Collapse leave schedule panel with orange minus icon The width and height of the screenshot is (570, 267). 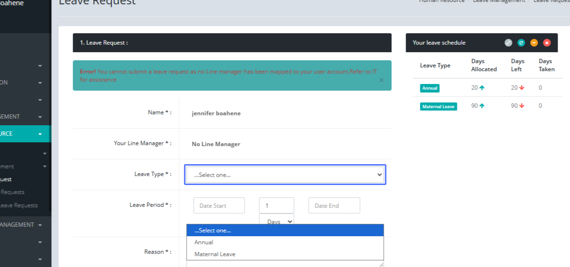click(x=534, y=43)
